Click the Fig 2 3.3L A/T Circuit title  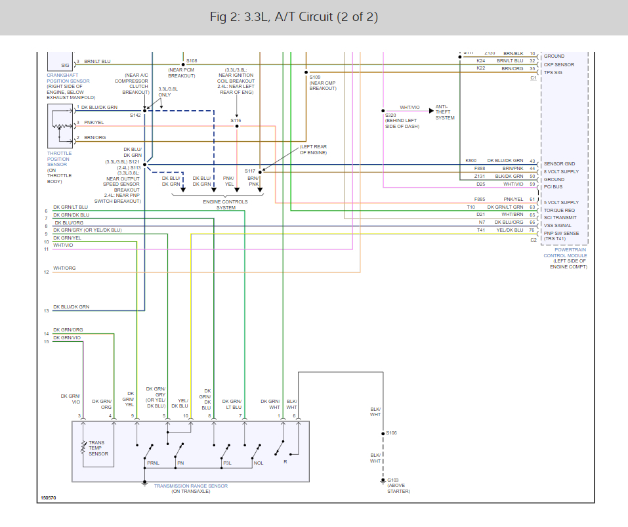point(293,17)
